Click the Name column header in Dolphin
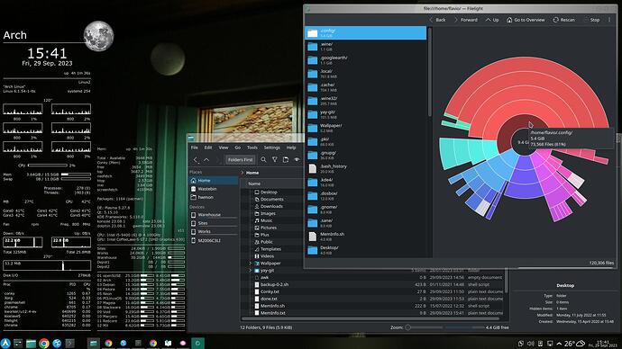The height and width of the screenshot is (349, 622). click(254, 183)
